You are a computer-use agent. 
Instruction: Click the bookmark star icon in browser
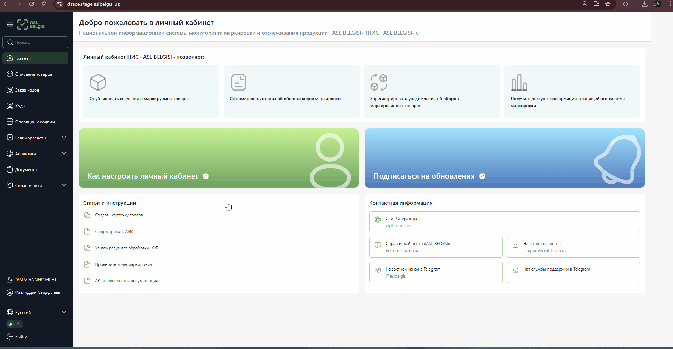pyautogui.click(x=608, y=4)
